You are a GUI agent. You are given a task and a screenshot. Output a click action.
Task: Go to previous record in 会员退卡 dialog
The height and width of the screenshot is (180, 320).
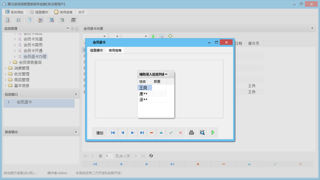[x=123, y=133]
